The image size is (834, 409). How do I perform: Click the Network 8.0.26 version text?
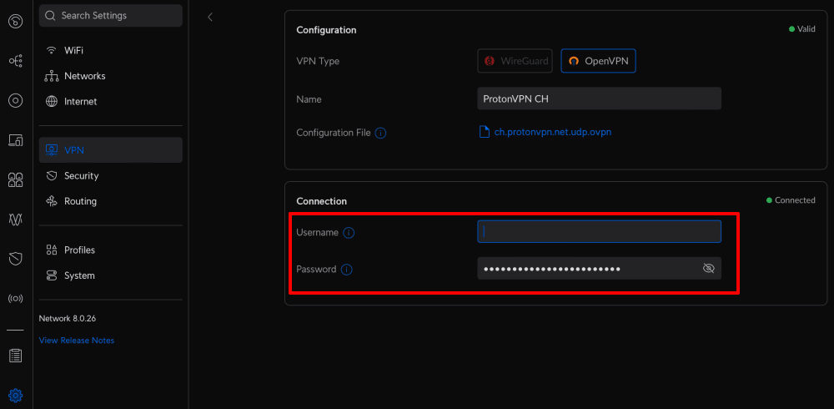coord(68,319)
